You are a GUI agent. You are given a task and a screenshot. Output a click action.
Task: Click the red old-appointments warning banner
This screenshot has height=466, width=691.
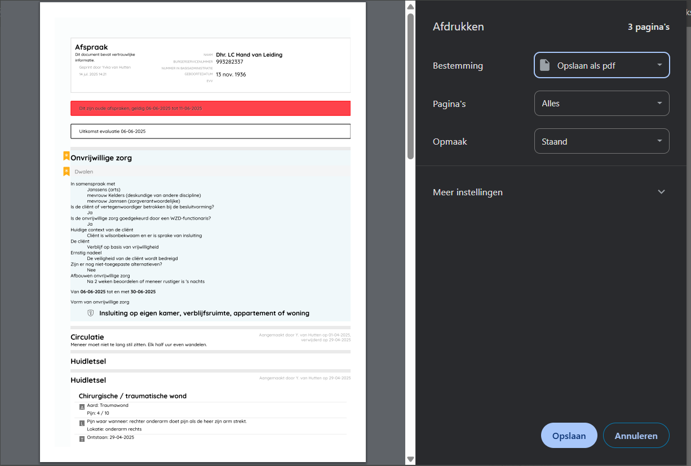pos(210,108)
